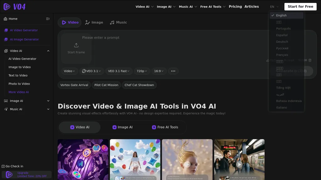321x180 pixels.
Task: Open the Free AI Tools top menu
Action: click(213, 7)
